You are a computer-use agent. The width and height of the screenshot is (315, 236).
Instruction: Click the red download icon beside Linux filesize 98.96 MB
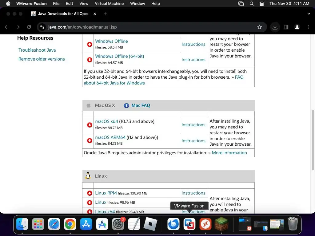tap(90, 203)
